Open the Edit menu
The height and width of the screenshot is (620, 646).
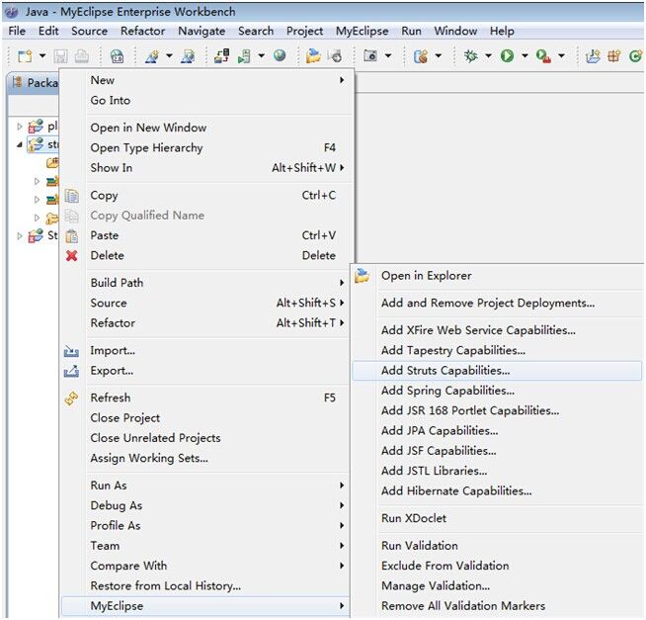pos(48,31)
